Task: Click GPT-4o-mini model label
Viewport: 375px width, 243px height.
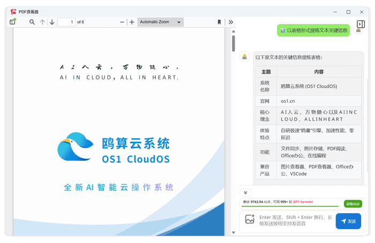Action: (x=303, y=202)
